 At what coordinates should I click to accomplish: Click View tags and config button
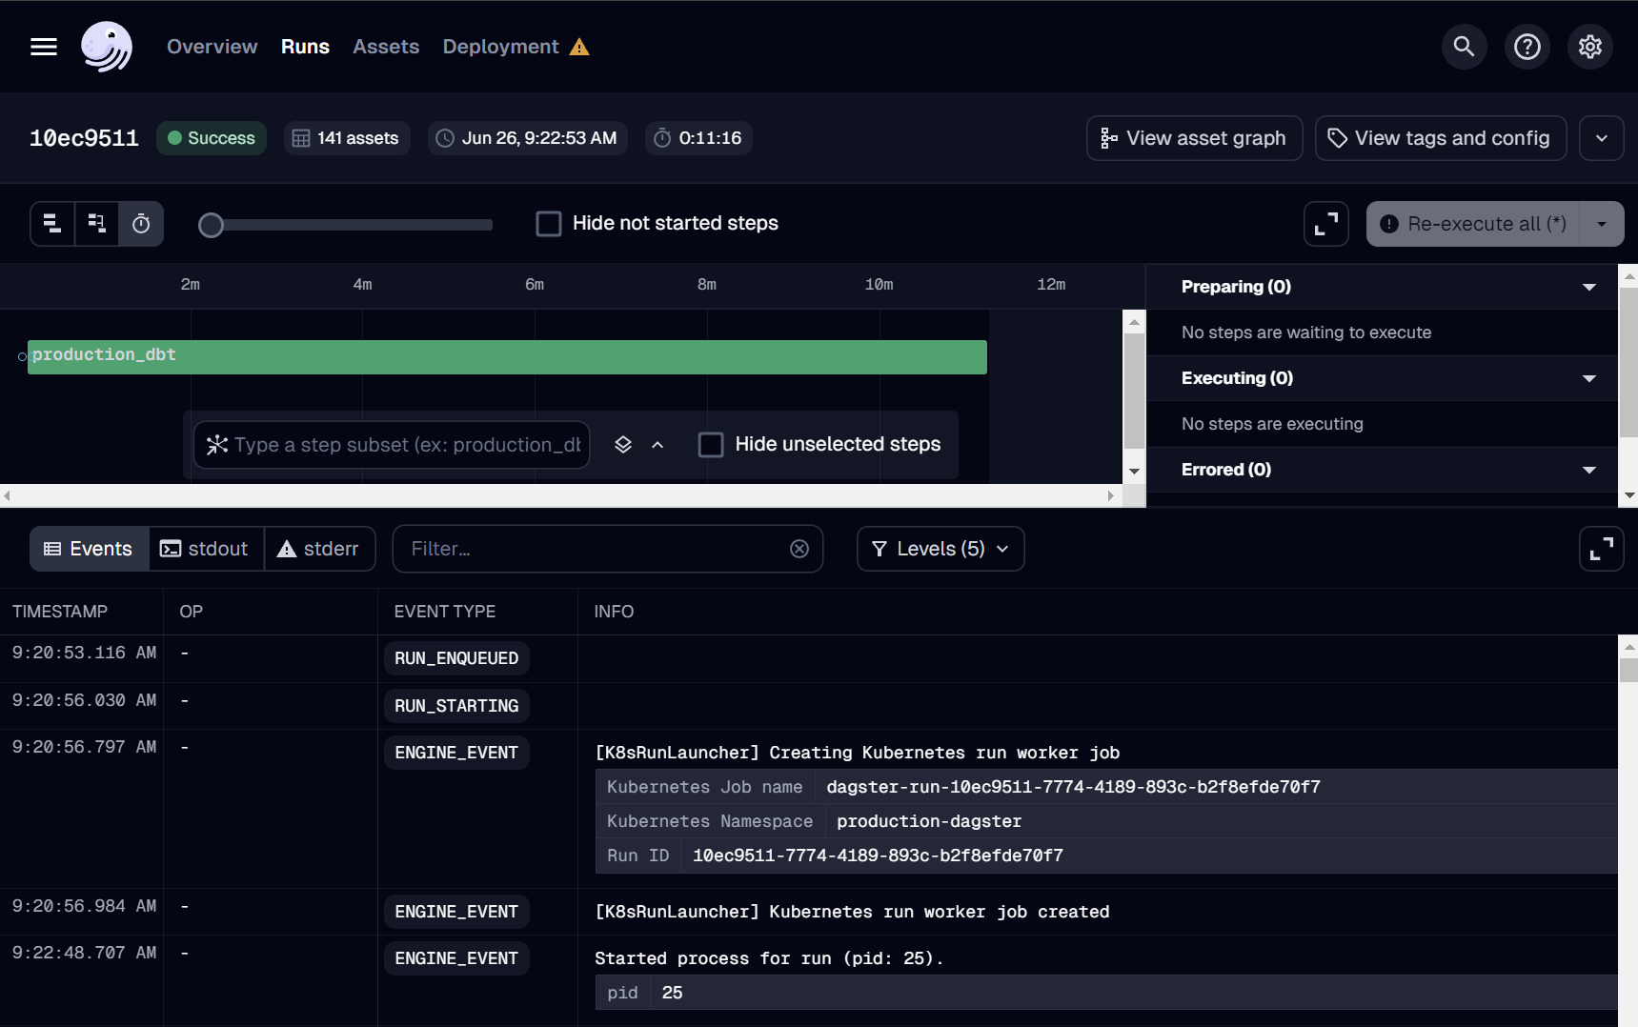1440,138
